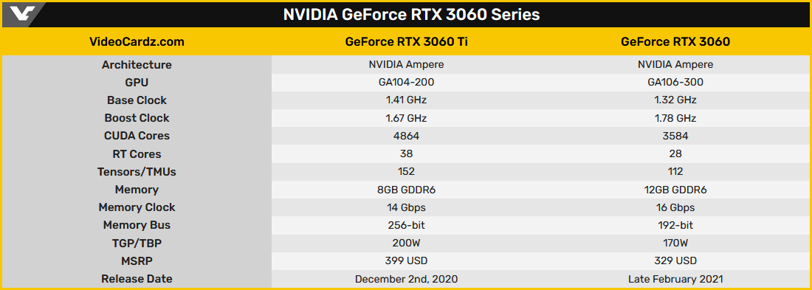Select the Base Clock row label
The height and width of the screenshot is (290, 812).
[137, 100]
